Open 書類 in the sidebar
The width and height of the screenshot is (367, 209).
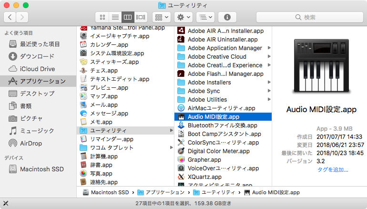[x=38, y=106]
